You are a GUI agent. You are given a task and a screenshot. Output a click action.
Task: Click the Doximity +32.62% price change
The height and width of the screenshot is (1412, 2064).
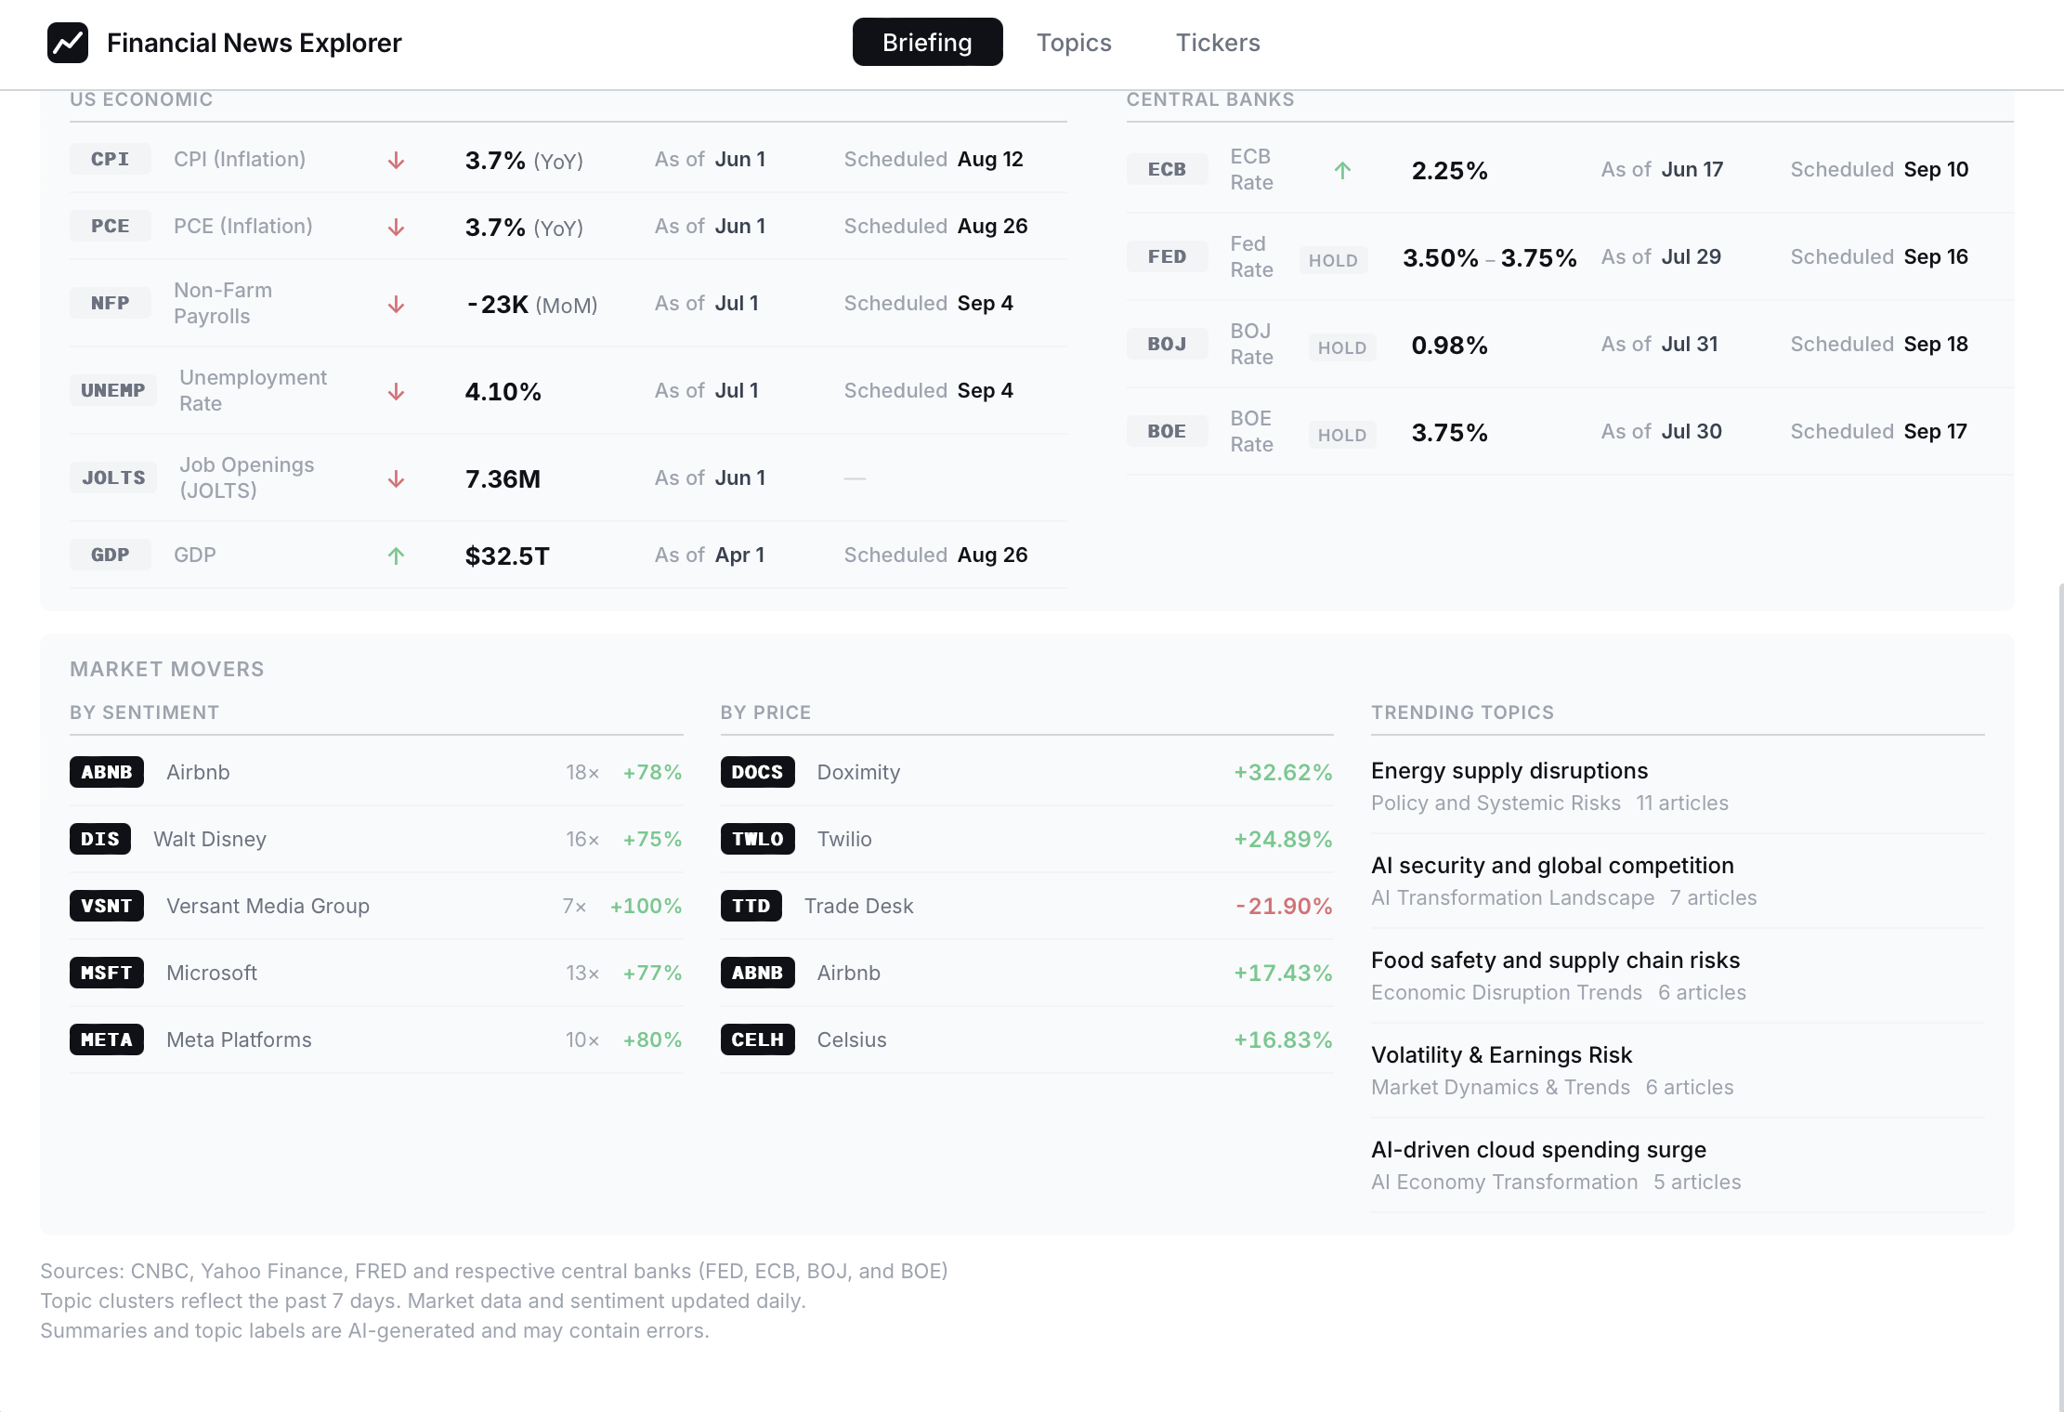click(x=1283, y=773)
